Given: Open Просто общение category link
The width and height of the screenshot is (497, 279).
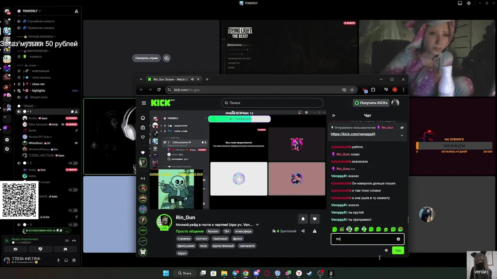Looking at the screenshot, I should tap(189, 231).
